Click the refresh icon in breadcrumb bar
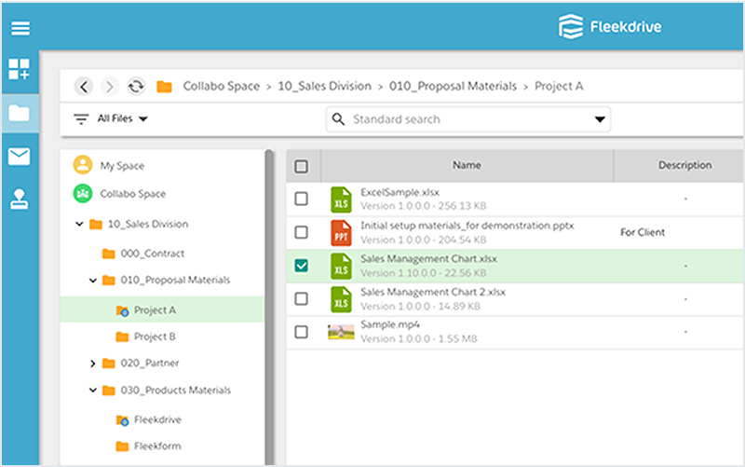This screenshot has width=745, height=467. (x=136, y=87)
